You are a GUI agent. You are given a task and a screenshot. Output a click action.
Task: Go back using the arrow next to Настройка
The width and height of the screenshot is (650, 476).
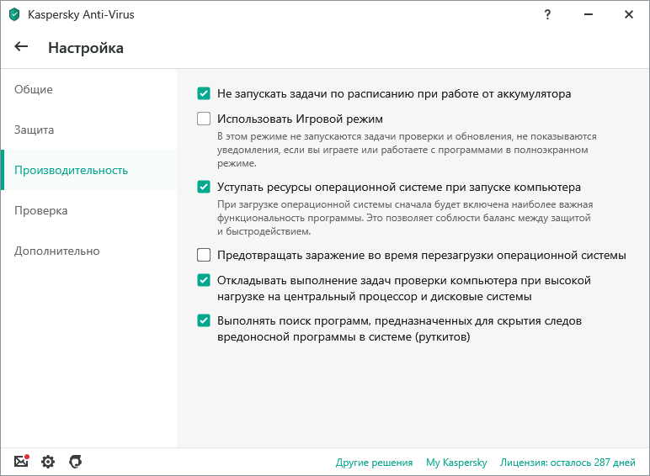tap(21, 47)
